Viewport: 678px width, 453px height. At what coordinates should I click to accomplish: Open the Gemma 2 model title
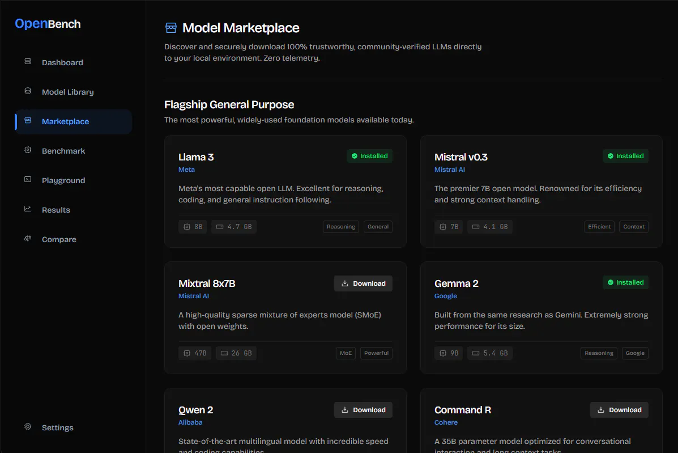456,283
